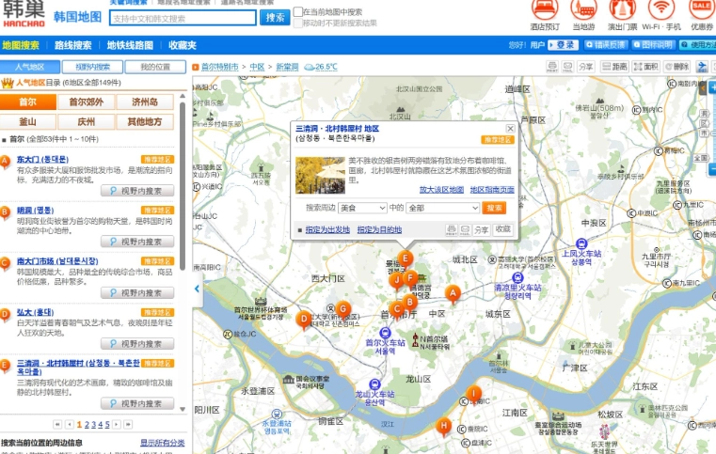Go to page 3 in pagination
716x454 pixels.
93,424
